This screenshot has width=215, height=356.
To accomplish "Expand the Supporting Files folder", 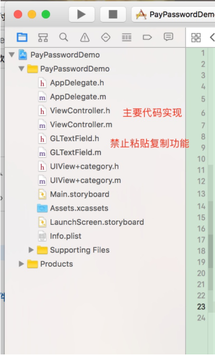I will [31, 250].
